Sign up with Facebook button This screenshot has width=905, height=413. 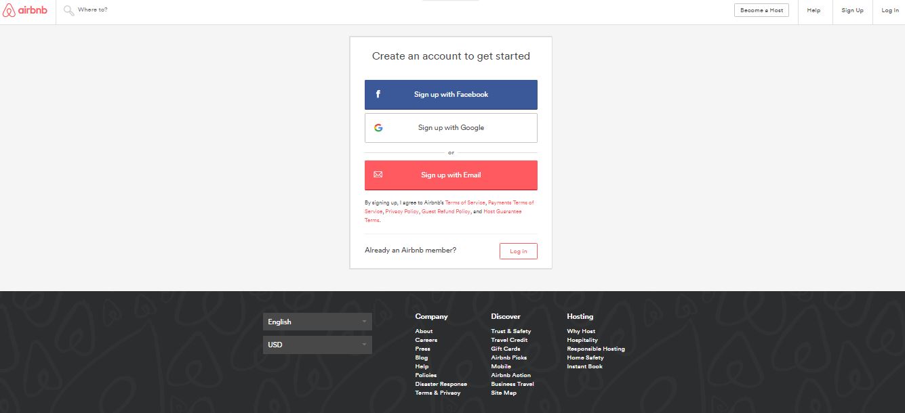click(451, 95)
